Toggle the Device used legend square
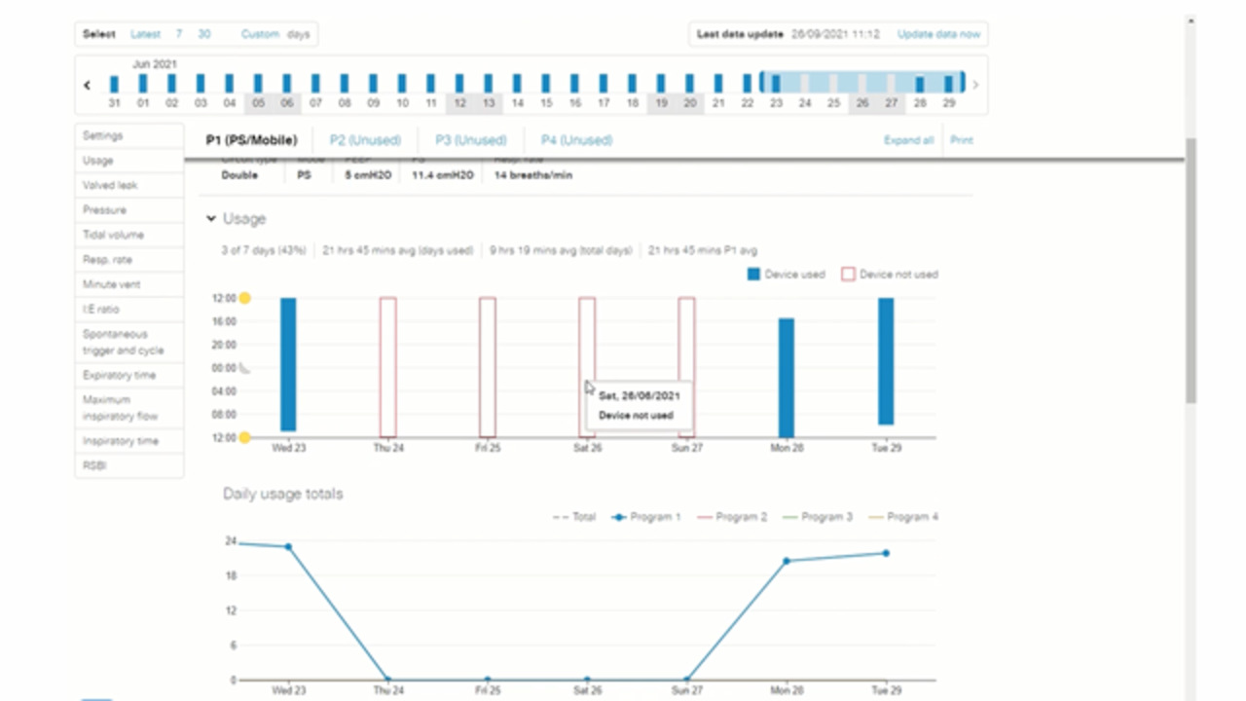 coord(753,275)
